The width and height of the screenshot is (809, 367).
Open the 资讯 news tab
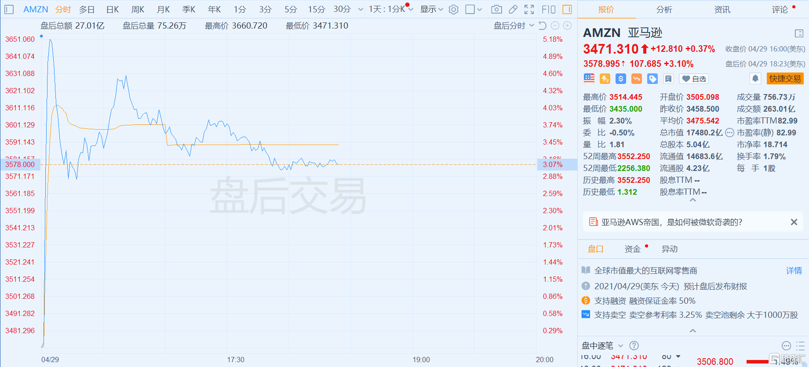click(x=722, y=9)
